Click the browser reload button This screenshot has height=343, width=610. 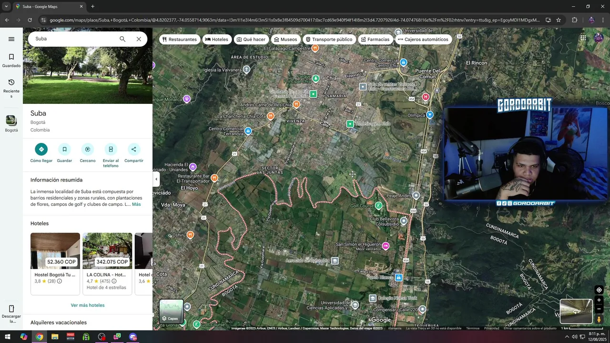30,20
